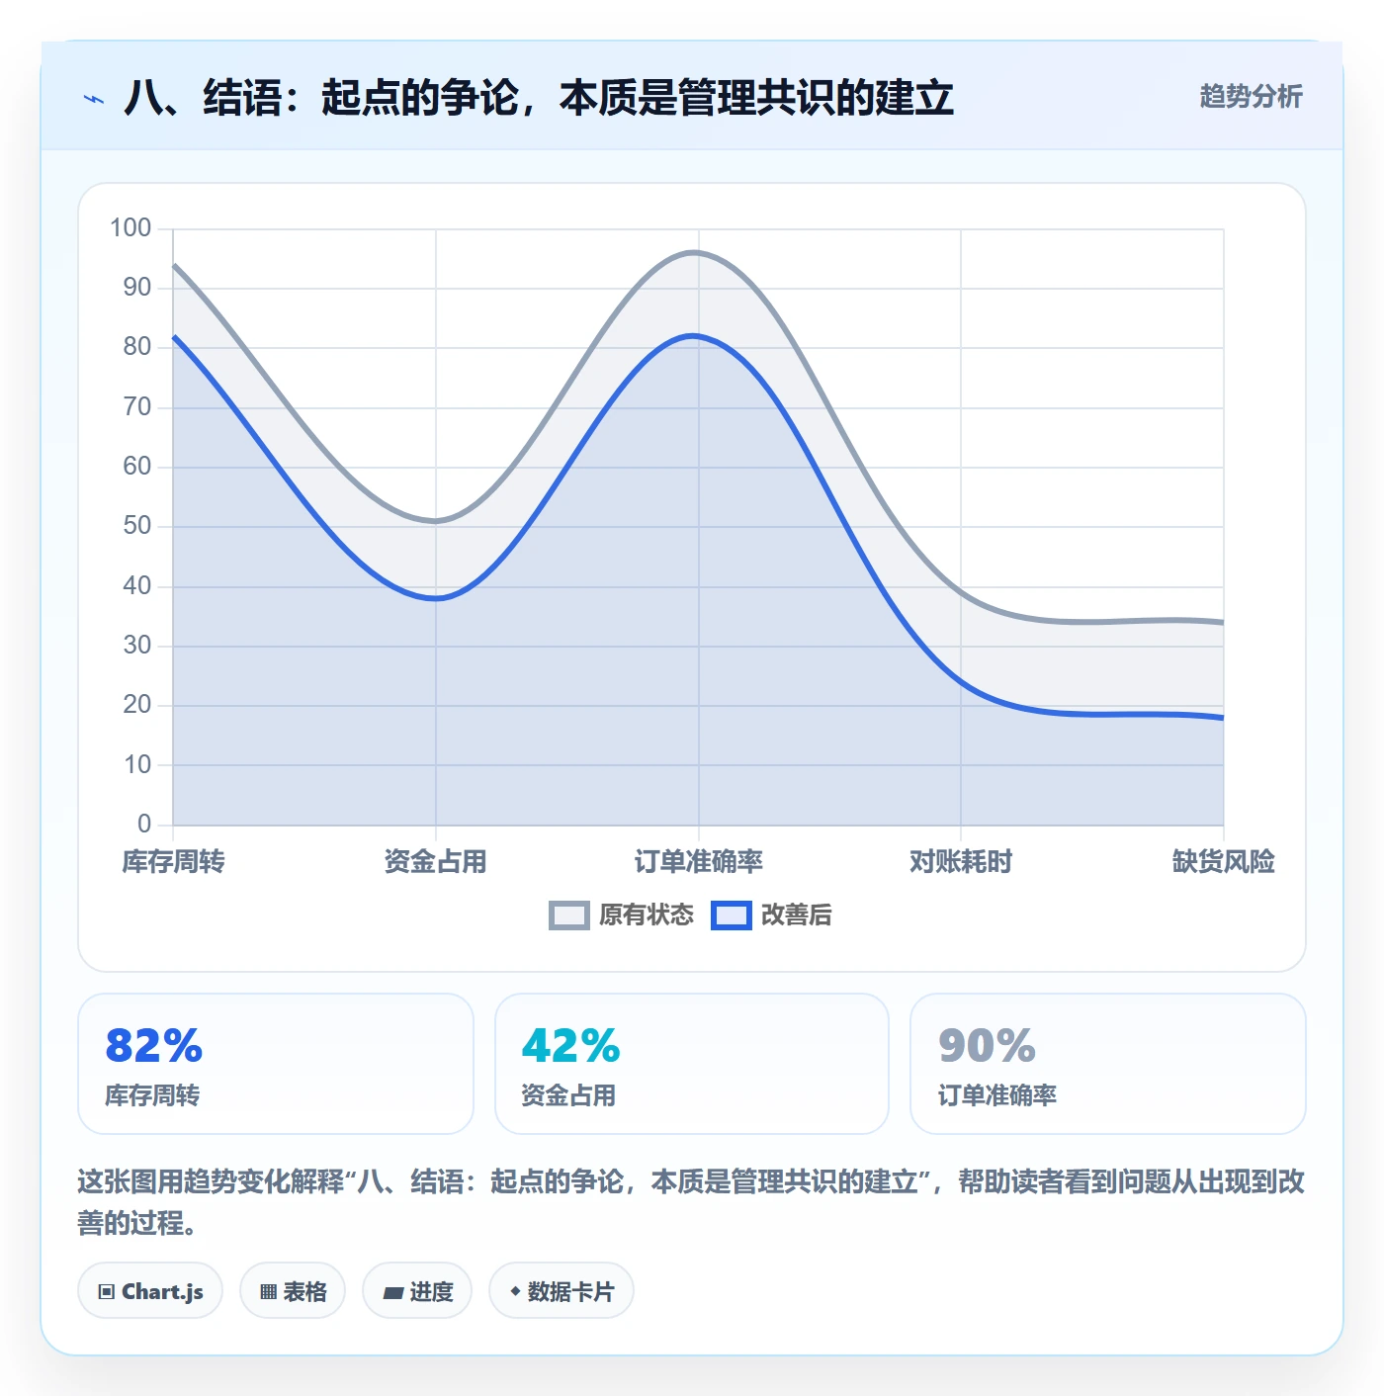The height and width of the screenshot is (1396, 1384).
Task: Click the diamond icon in the 数据卡片 tag
Action: coord(515,1291)
